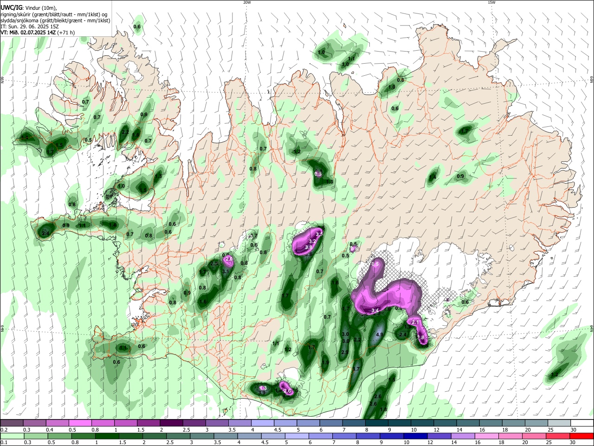Click the 4.9 precipitation value on map
This screenshot has width=594, height=446.
point(379,334)
